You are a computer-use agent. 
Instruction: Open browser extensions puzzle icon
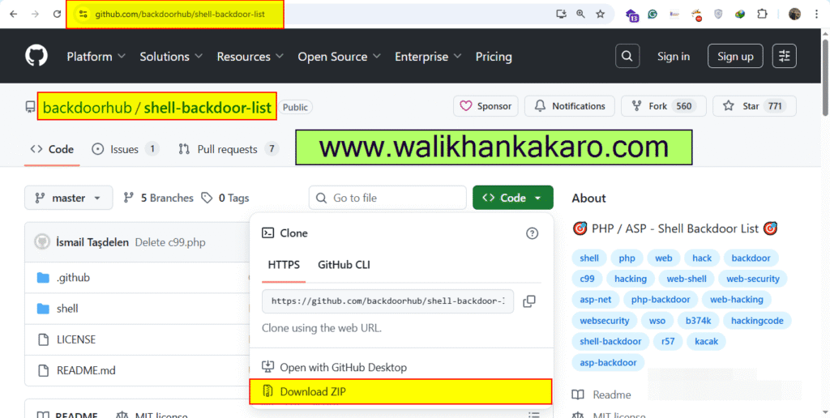coord(761,14)
